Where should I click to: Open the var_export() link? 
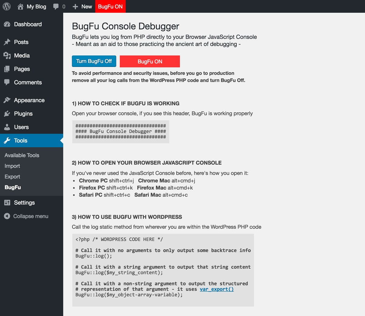(217, 289)
